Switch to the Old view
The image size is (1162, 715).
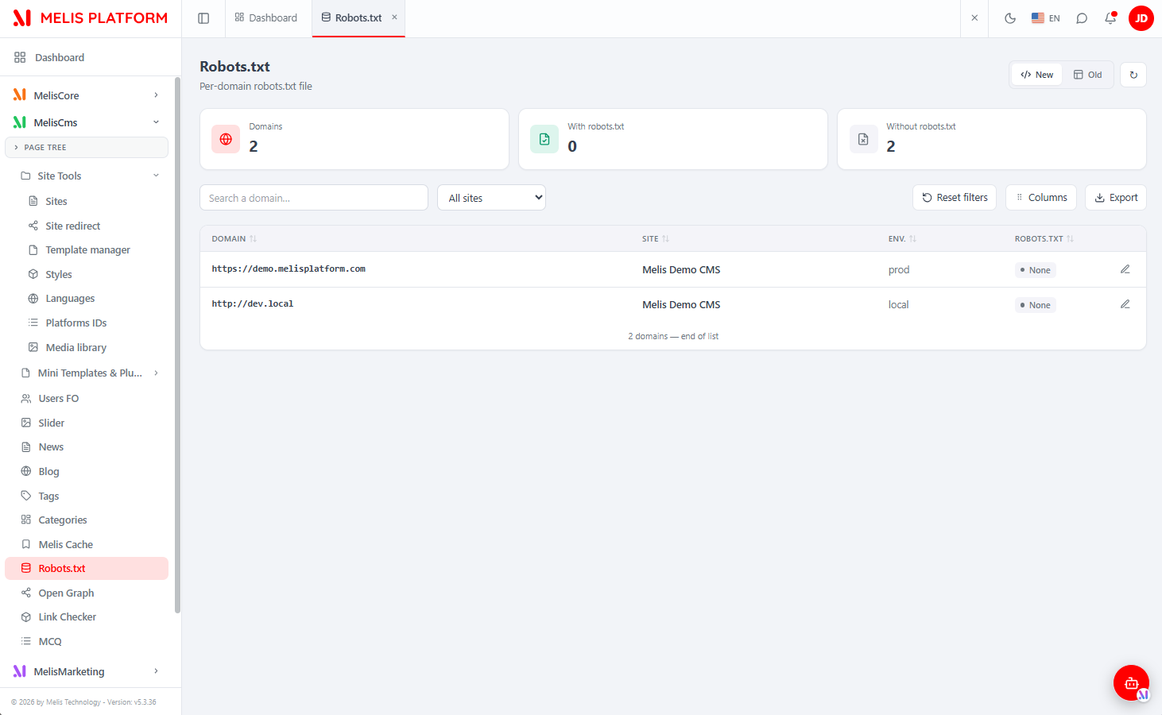click(x=1087, y=75)
